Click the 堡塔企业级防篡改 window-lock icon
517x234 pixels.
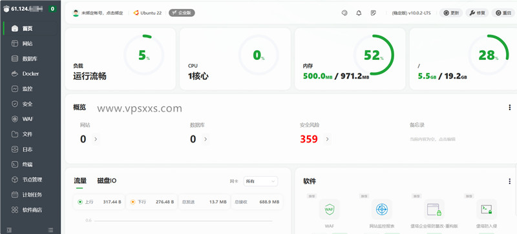tap(434, 210)
